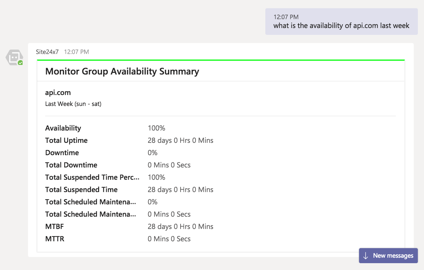
Task: Click the user message 12:07 PM timestamp
Action: pos(286,17)
